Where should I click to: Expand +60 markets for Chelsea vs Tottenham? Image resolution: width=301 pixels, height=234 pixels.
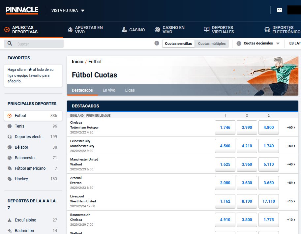tap(291, 128)
